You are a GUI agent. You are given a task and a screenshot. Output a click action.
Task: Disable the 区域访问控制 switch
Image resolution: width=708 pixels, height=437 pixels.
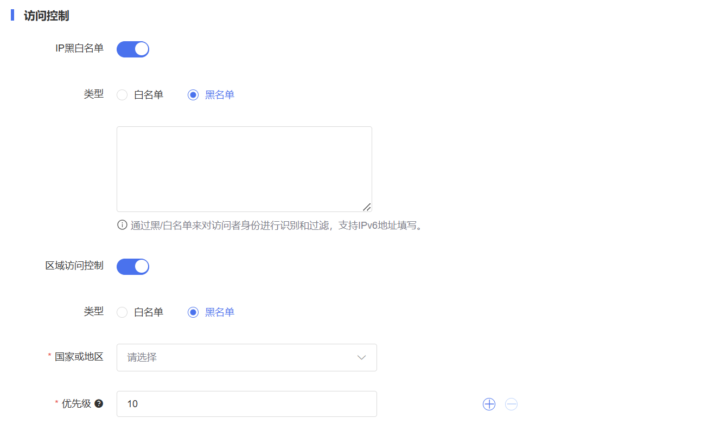pyautogui.click(x=133, y=267)
